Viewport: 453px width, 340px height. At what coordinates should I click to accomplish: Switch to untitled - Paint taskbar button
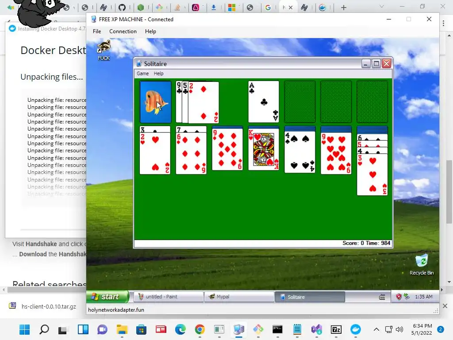169,297
